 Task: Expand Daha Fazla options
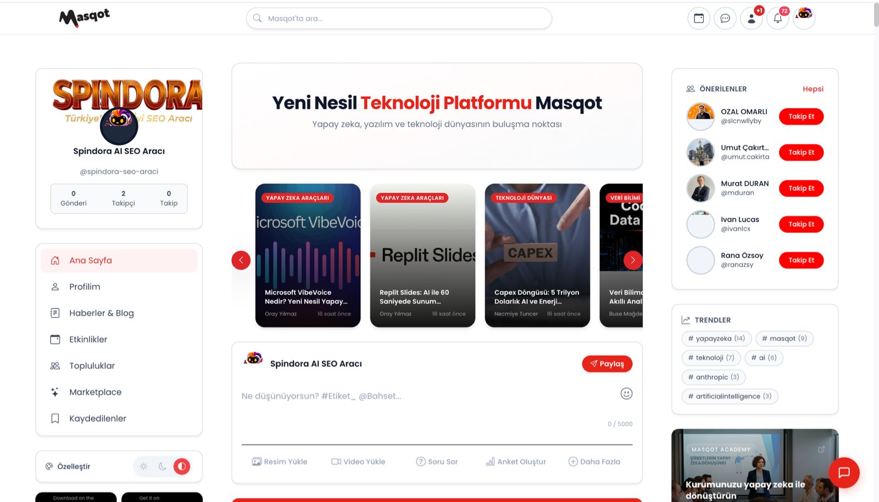(x=594, y=461)
